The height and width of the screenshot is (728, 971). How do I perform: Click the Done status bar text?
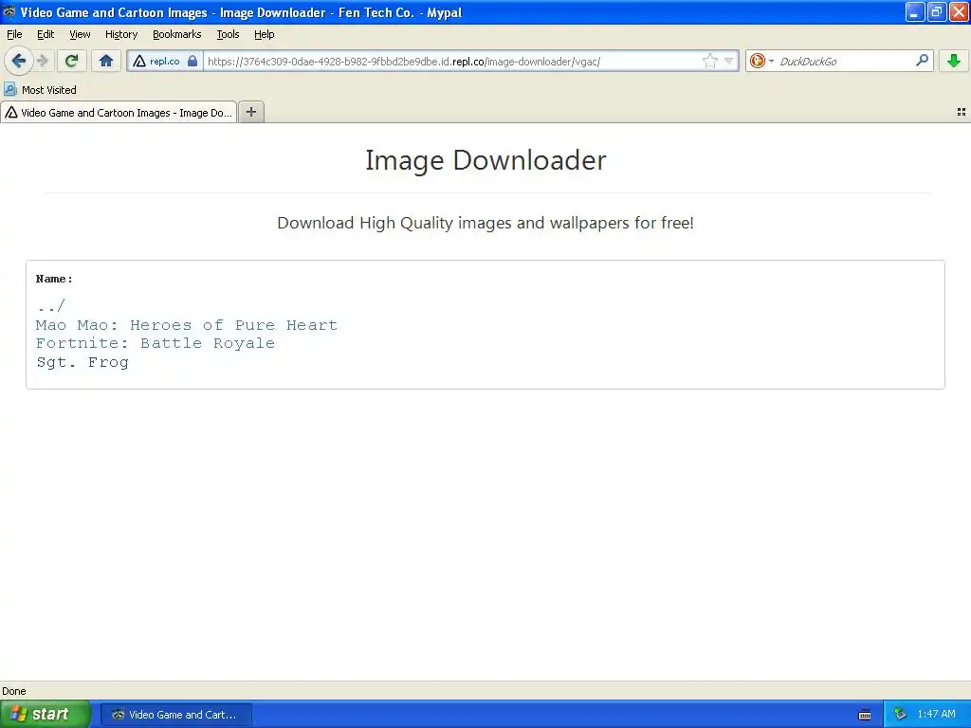[x=14, y=691]
